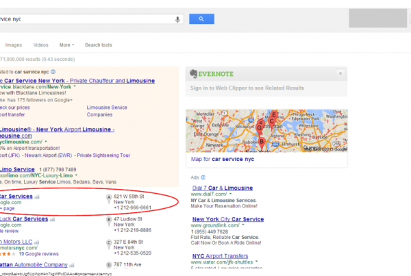
Task: Click the Evernote elephant logo
Action: tap(193, 74)
